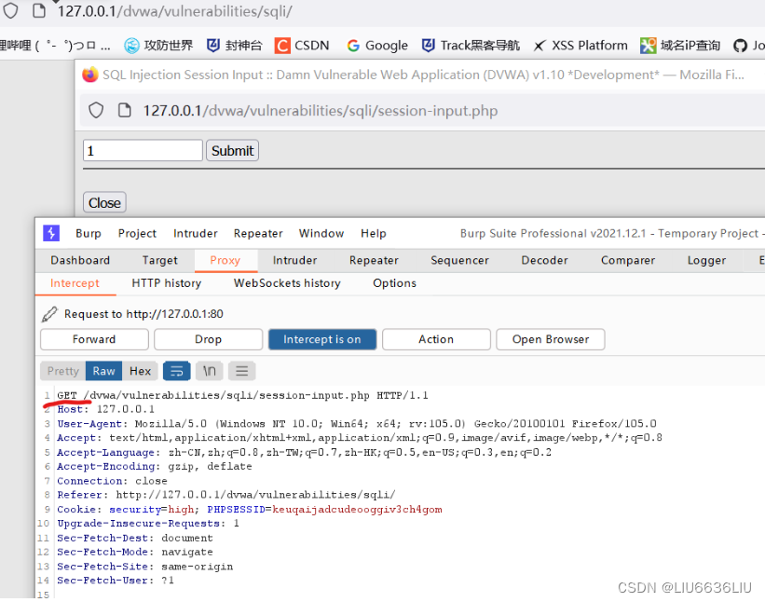Open the Burp Help menu
Viewport: 765px width, 602px height.
click(x=374, y=234)
